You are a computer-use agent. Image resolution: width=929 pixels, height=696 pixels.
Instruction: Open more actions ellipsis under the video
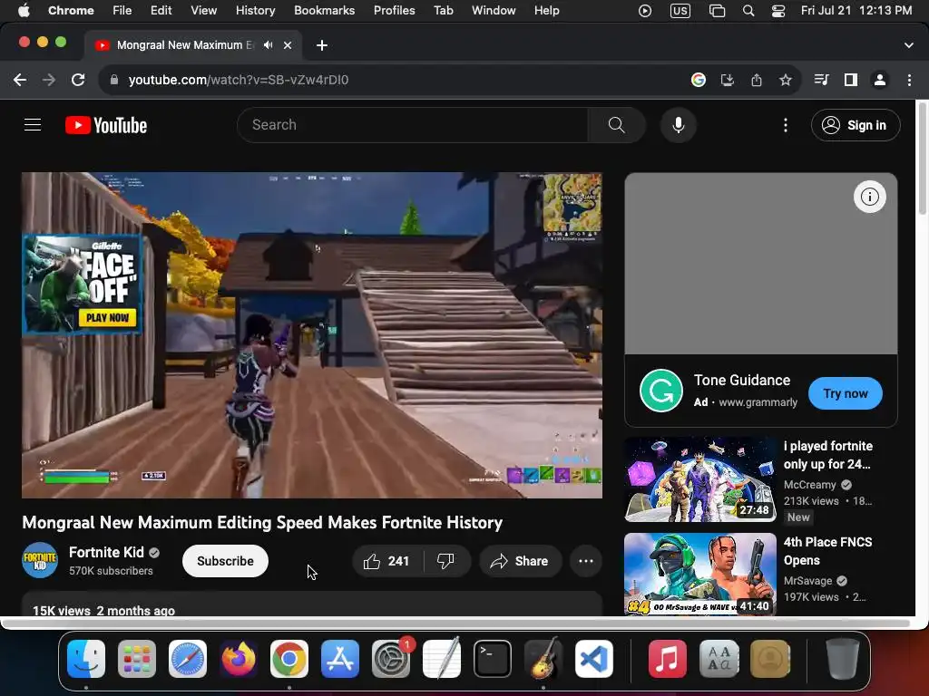(x=586, y=561)
